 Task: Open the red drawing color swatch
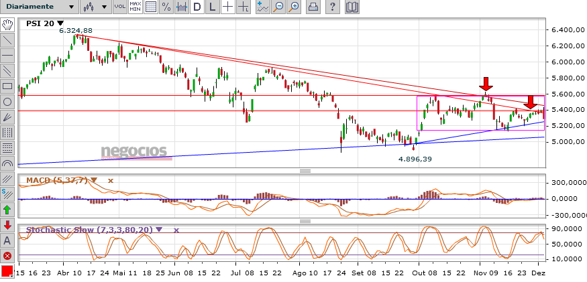tap(7, 271)
